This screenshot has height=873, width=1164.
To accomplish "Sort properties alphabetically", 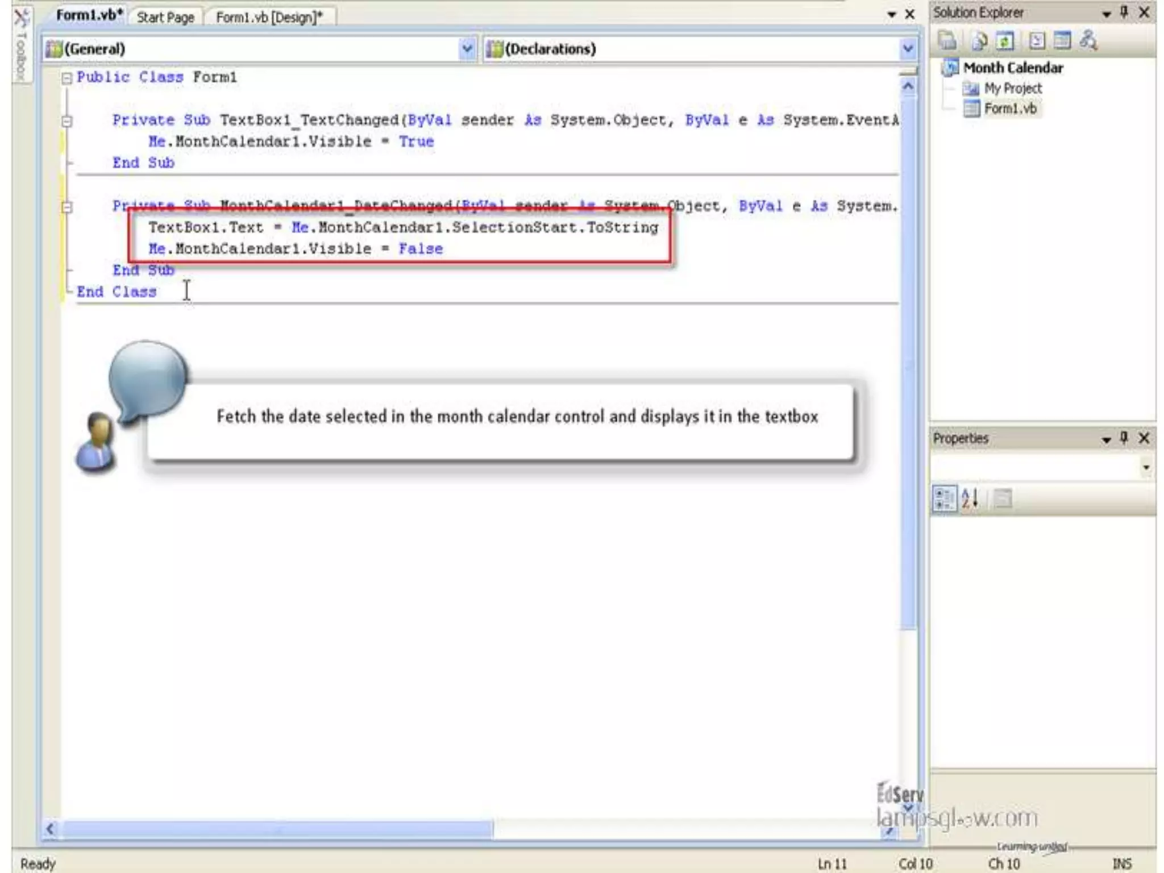I will coord(970,499).
